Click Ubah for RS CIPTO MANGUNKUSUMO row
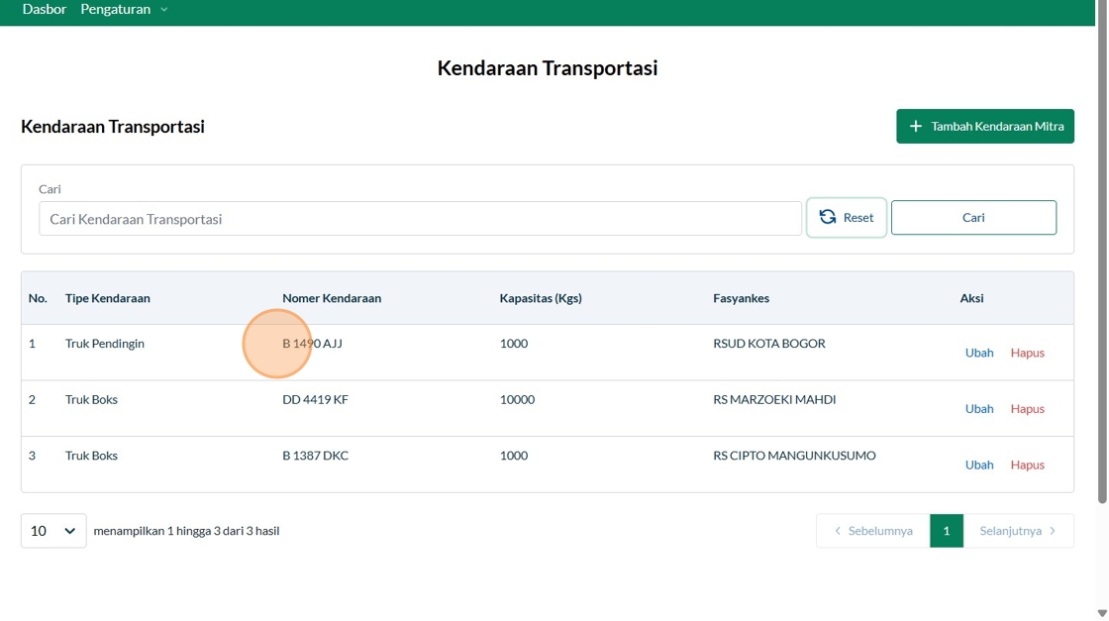The width and height of the screenshot is (1109, 621). pyautogui.click(x=979, y=465)
